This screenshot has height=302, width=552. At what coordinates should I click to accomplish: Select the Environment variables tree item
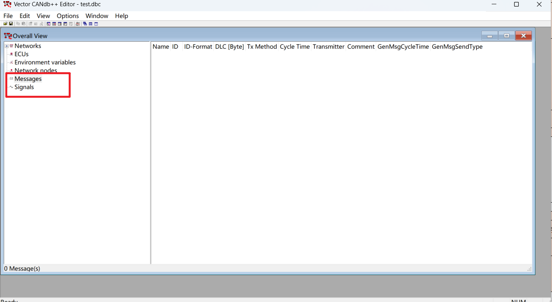click(45, 62)
